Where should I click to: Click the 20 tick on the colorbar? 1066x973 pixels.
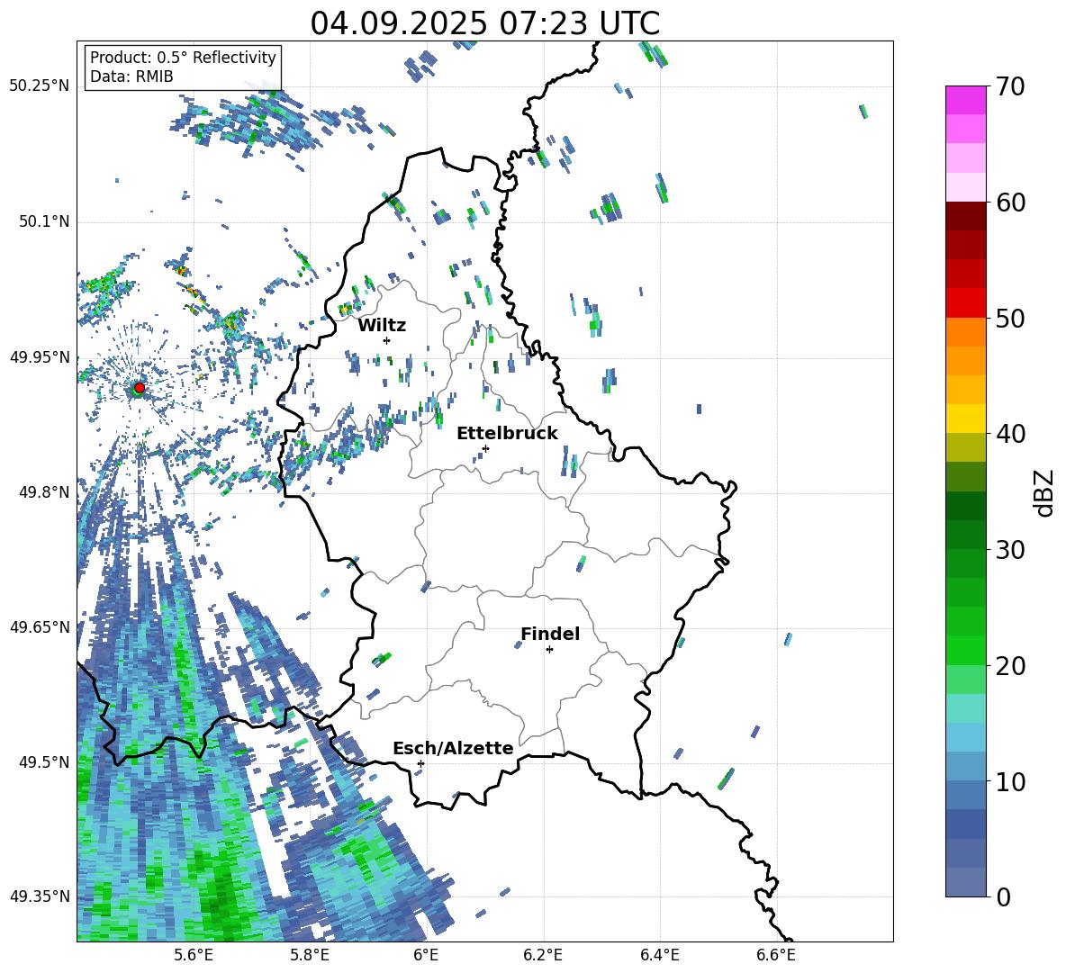1010,665
